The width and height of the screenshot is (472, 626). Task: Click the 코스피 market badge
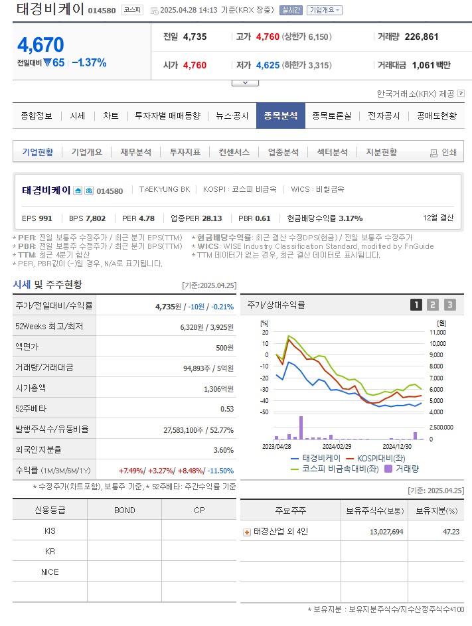[132, 10]
